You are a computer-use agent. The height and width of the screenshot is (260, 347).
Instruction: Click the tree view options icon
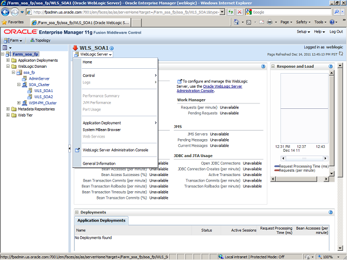click(5, 48)
